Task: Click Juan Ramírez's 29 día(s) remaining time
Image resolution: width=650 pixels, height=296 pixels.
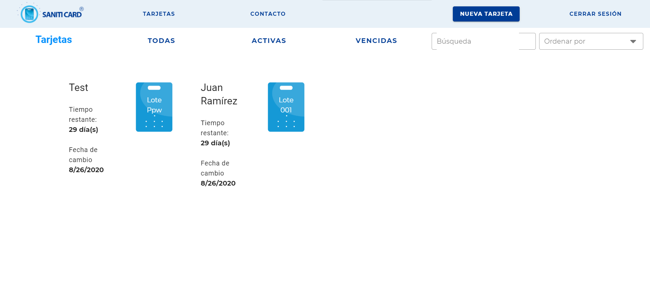Action: coord(215,143)
